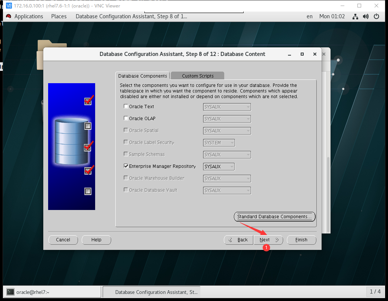The height and width of the screenshot is (301, 388).
Task: Open the network status icon
Action: 355,16
